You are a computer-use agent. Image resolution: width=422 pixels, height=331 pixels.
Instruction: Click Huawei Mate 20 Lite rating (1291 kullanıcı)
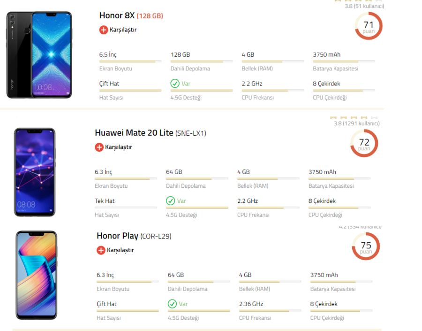(356, 123)
